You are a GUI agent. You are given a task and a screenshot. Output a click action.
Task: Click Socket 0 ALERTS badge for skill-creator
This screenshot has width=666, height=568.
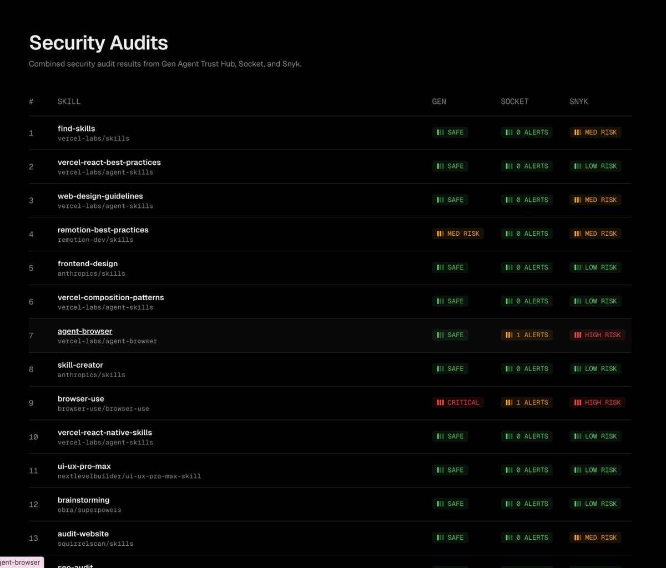(x=527, y=369)
